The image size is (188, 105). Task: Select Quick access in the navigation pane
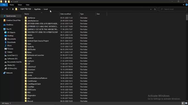click(x=11, y=16)
